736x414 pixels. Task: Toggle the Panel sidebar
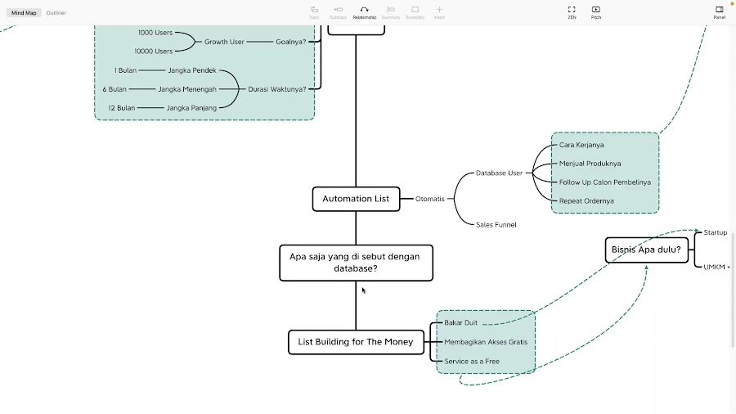[719, 12]
